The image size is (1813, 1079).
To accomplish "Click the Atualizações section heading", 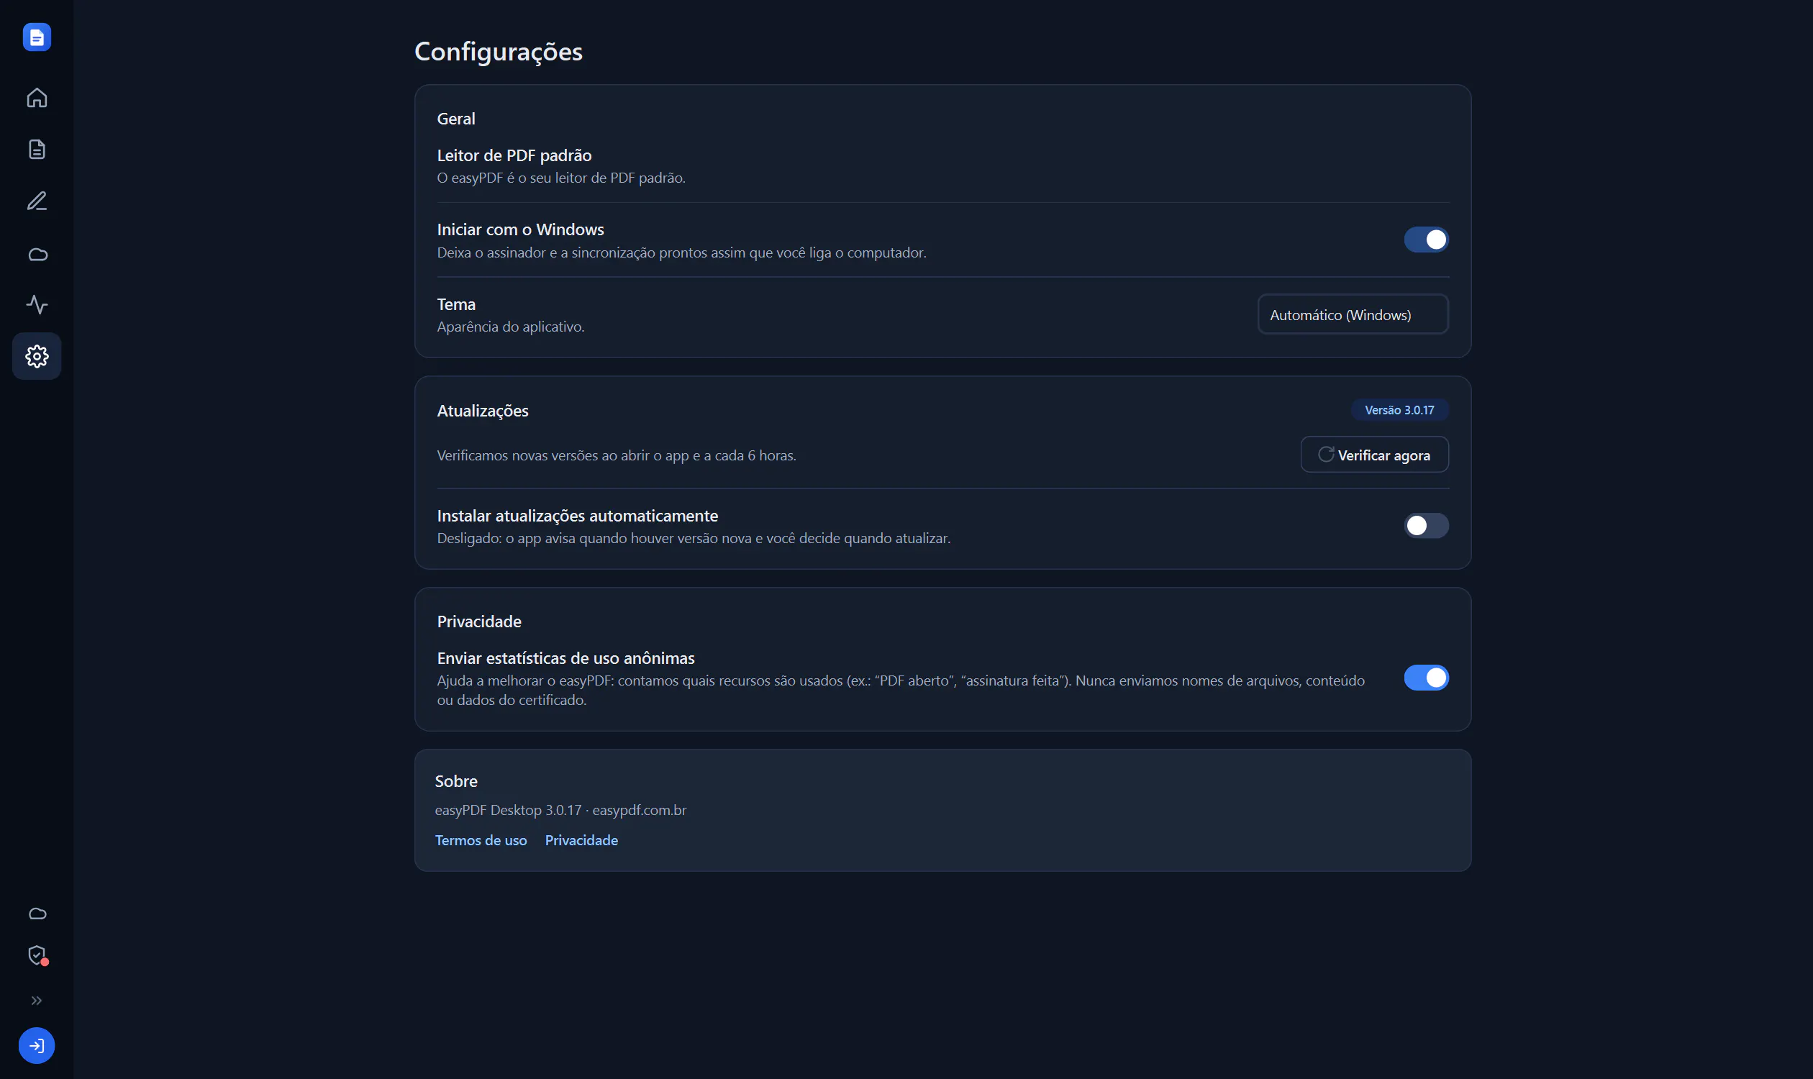I will tap(482, 411).
